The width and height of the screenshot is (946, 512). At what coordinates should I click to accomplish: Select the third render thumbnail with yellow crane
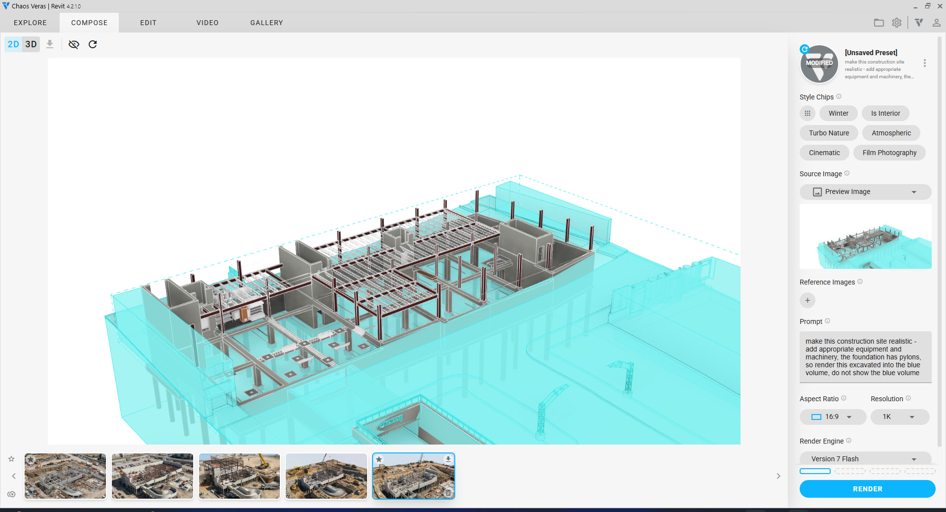(239, 476)
